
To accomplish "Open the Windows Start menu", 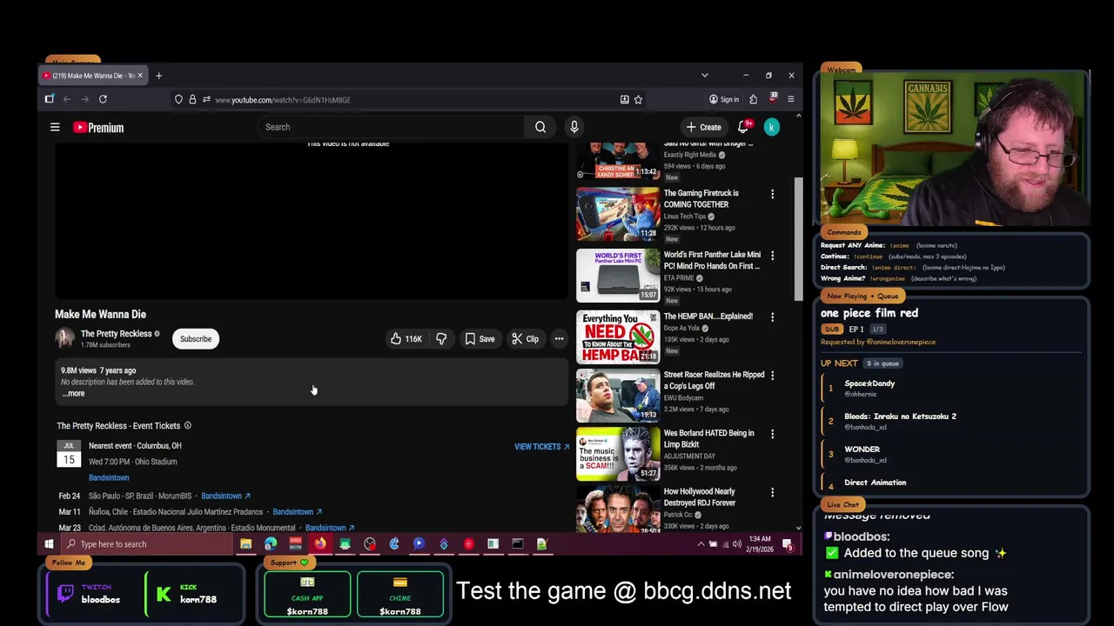I will [x=49, y=544].
